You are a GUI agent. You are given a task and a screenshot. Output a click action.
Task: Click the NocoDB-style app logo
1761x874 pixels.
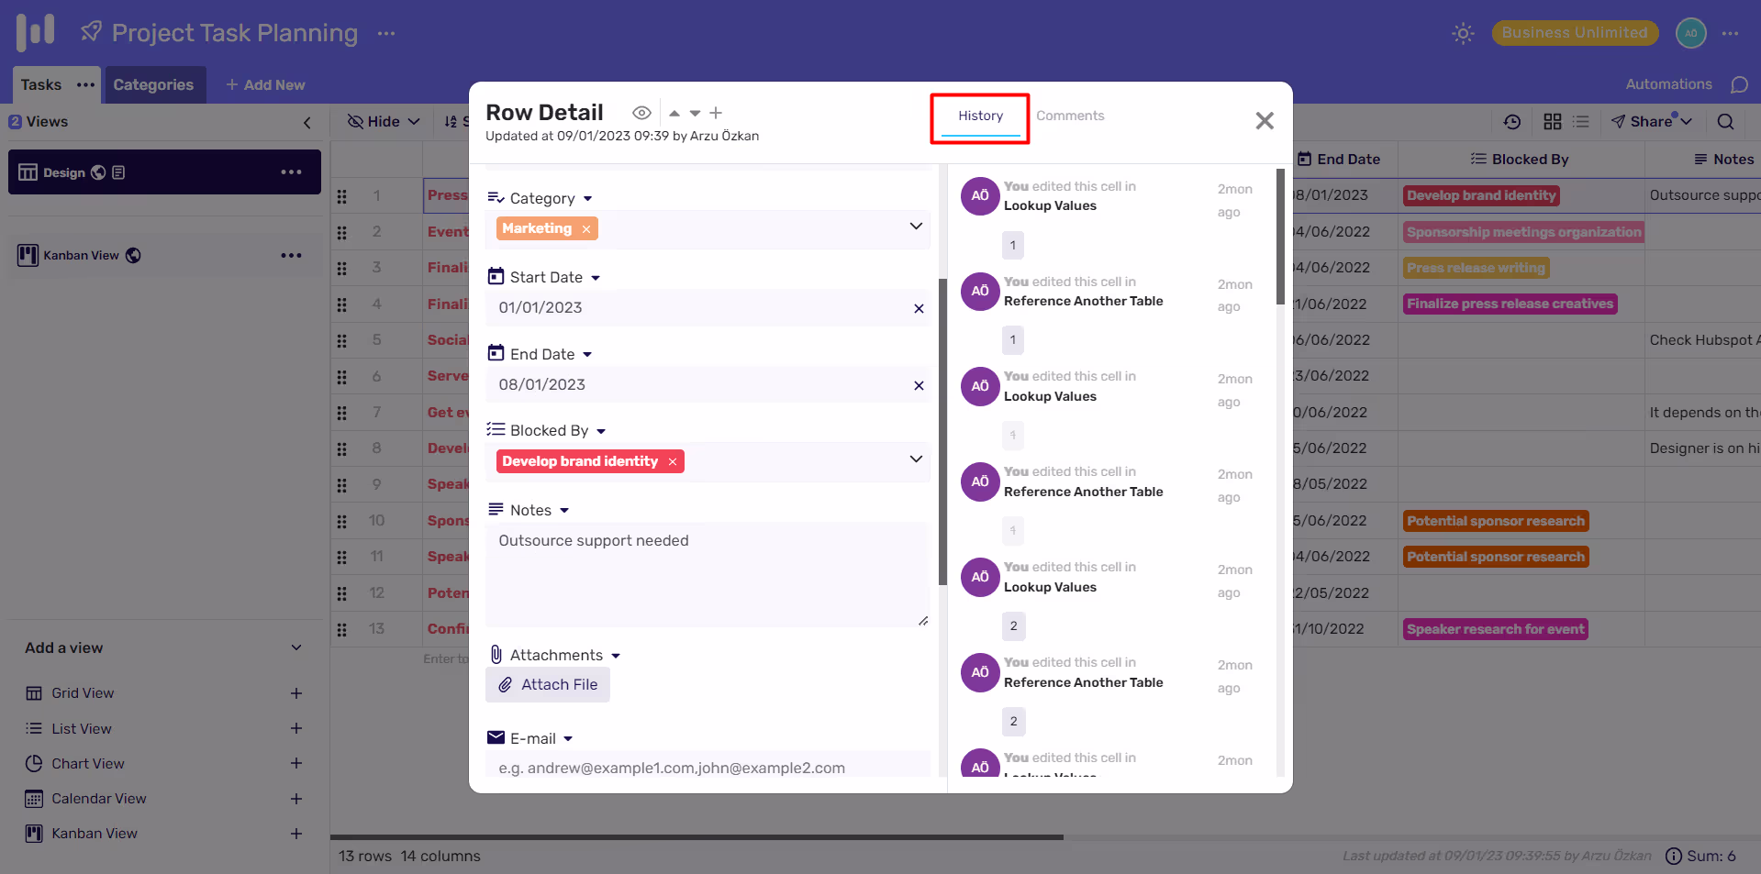(36, 32)
